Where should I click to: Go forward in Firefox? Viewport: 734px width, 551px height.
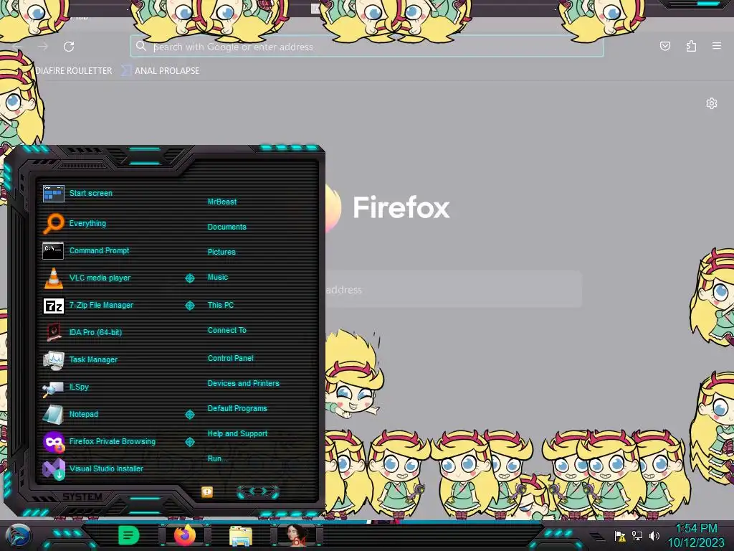42,47
